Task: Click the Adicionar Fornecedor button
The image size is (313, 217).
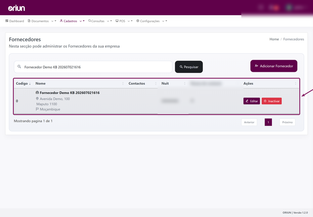Action: [274, 66]
